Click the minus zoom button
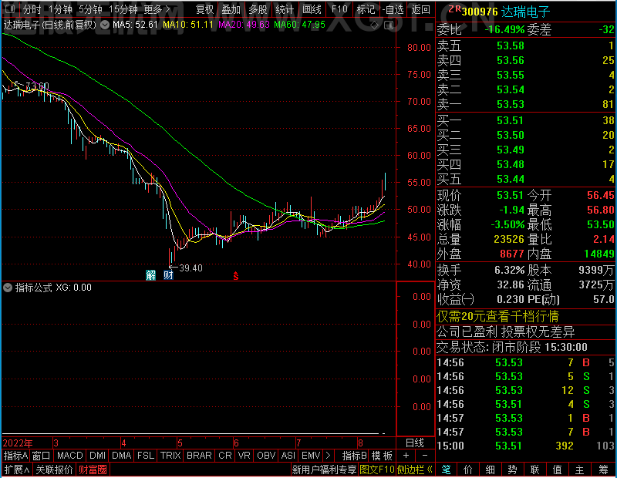 coord(425,456)
